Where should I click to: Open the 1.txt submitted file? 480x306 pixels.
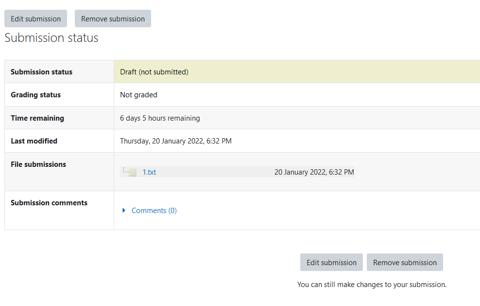(149, 172)
